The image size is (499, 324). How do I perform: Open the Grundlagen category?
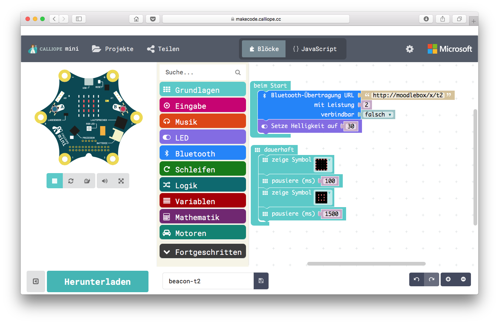tap(202, 89)
